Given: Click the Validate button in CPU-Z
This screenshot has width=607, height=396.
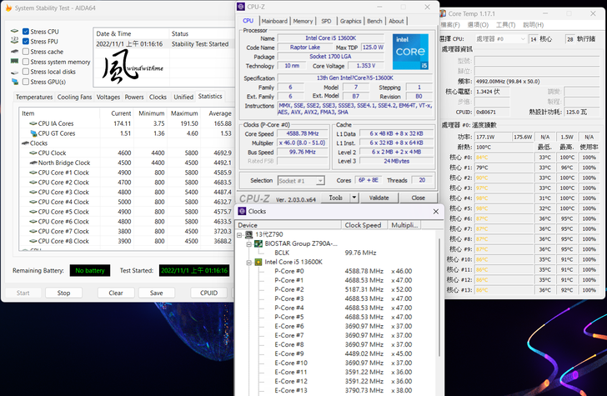Looking at the screenshot, I should click(x=379, y=198).
